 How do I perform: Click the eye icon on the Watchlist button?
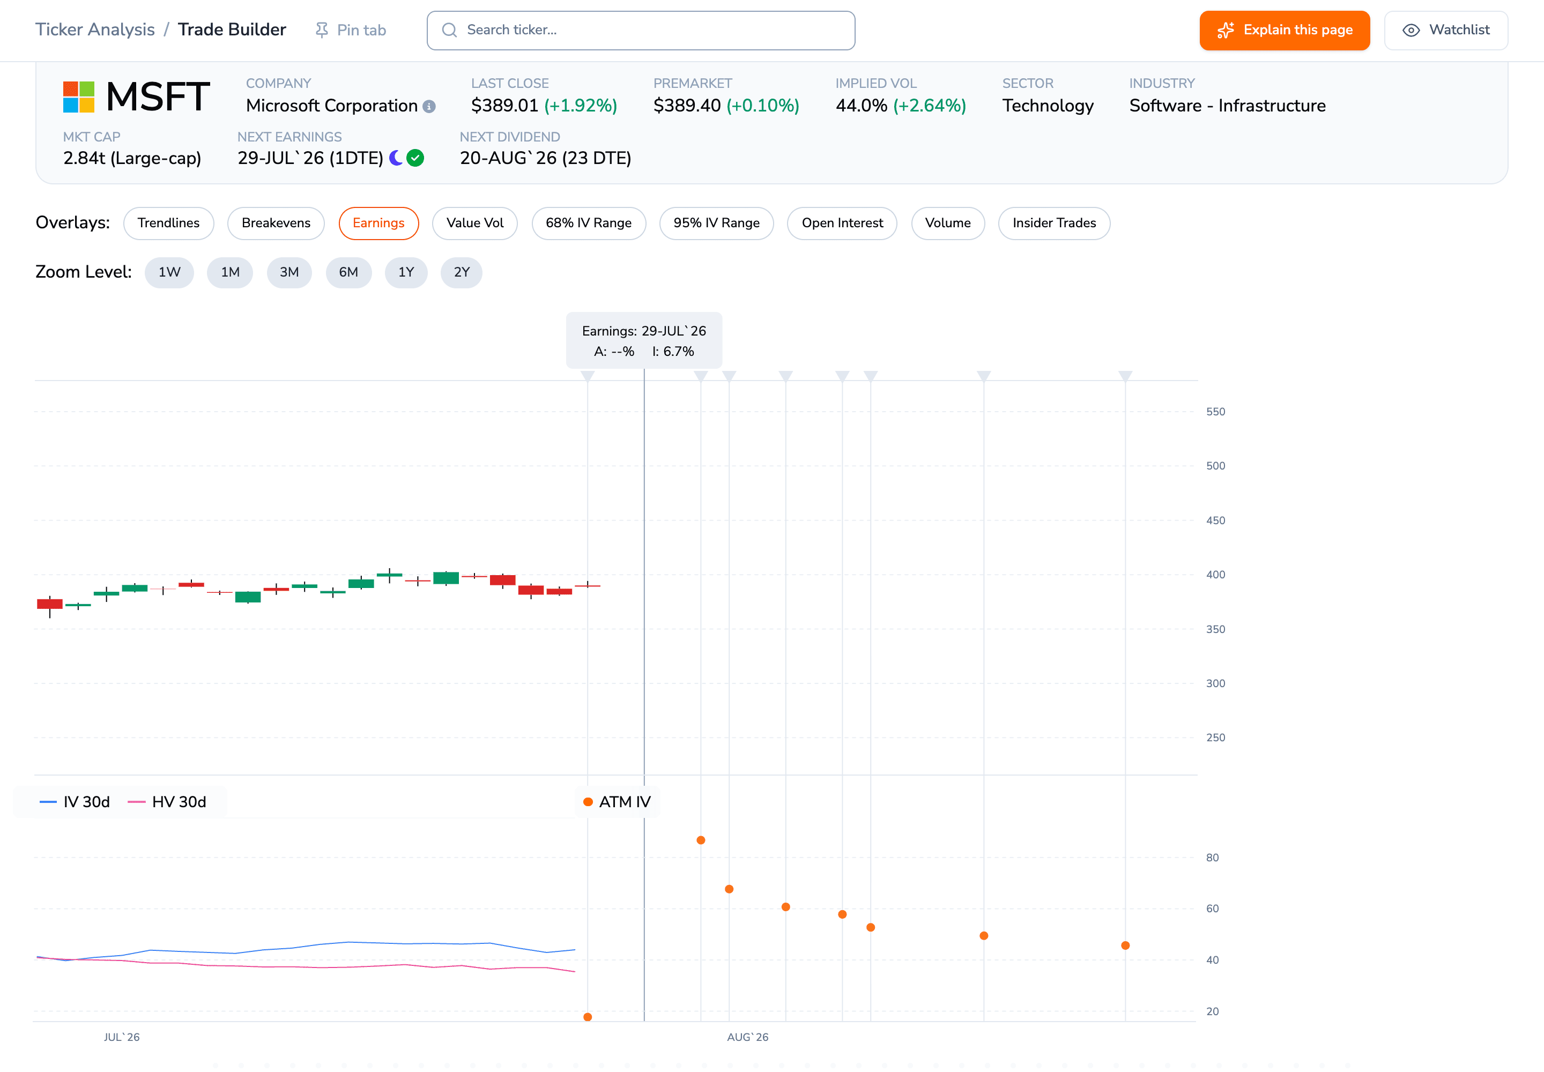[1411, 30]
